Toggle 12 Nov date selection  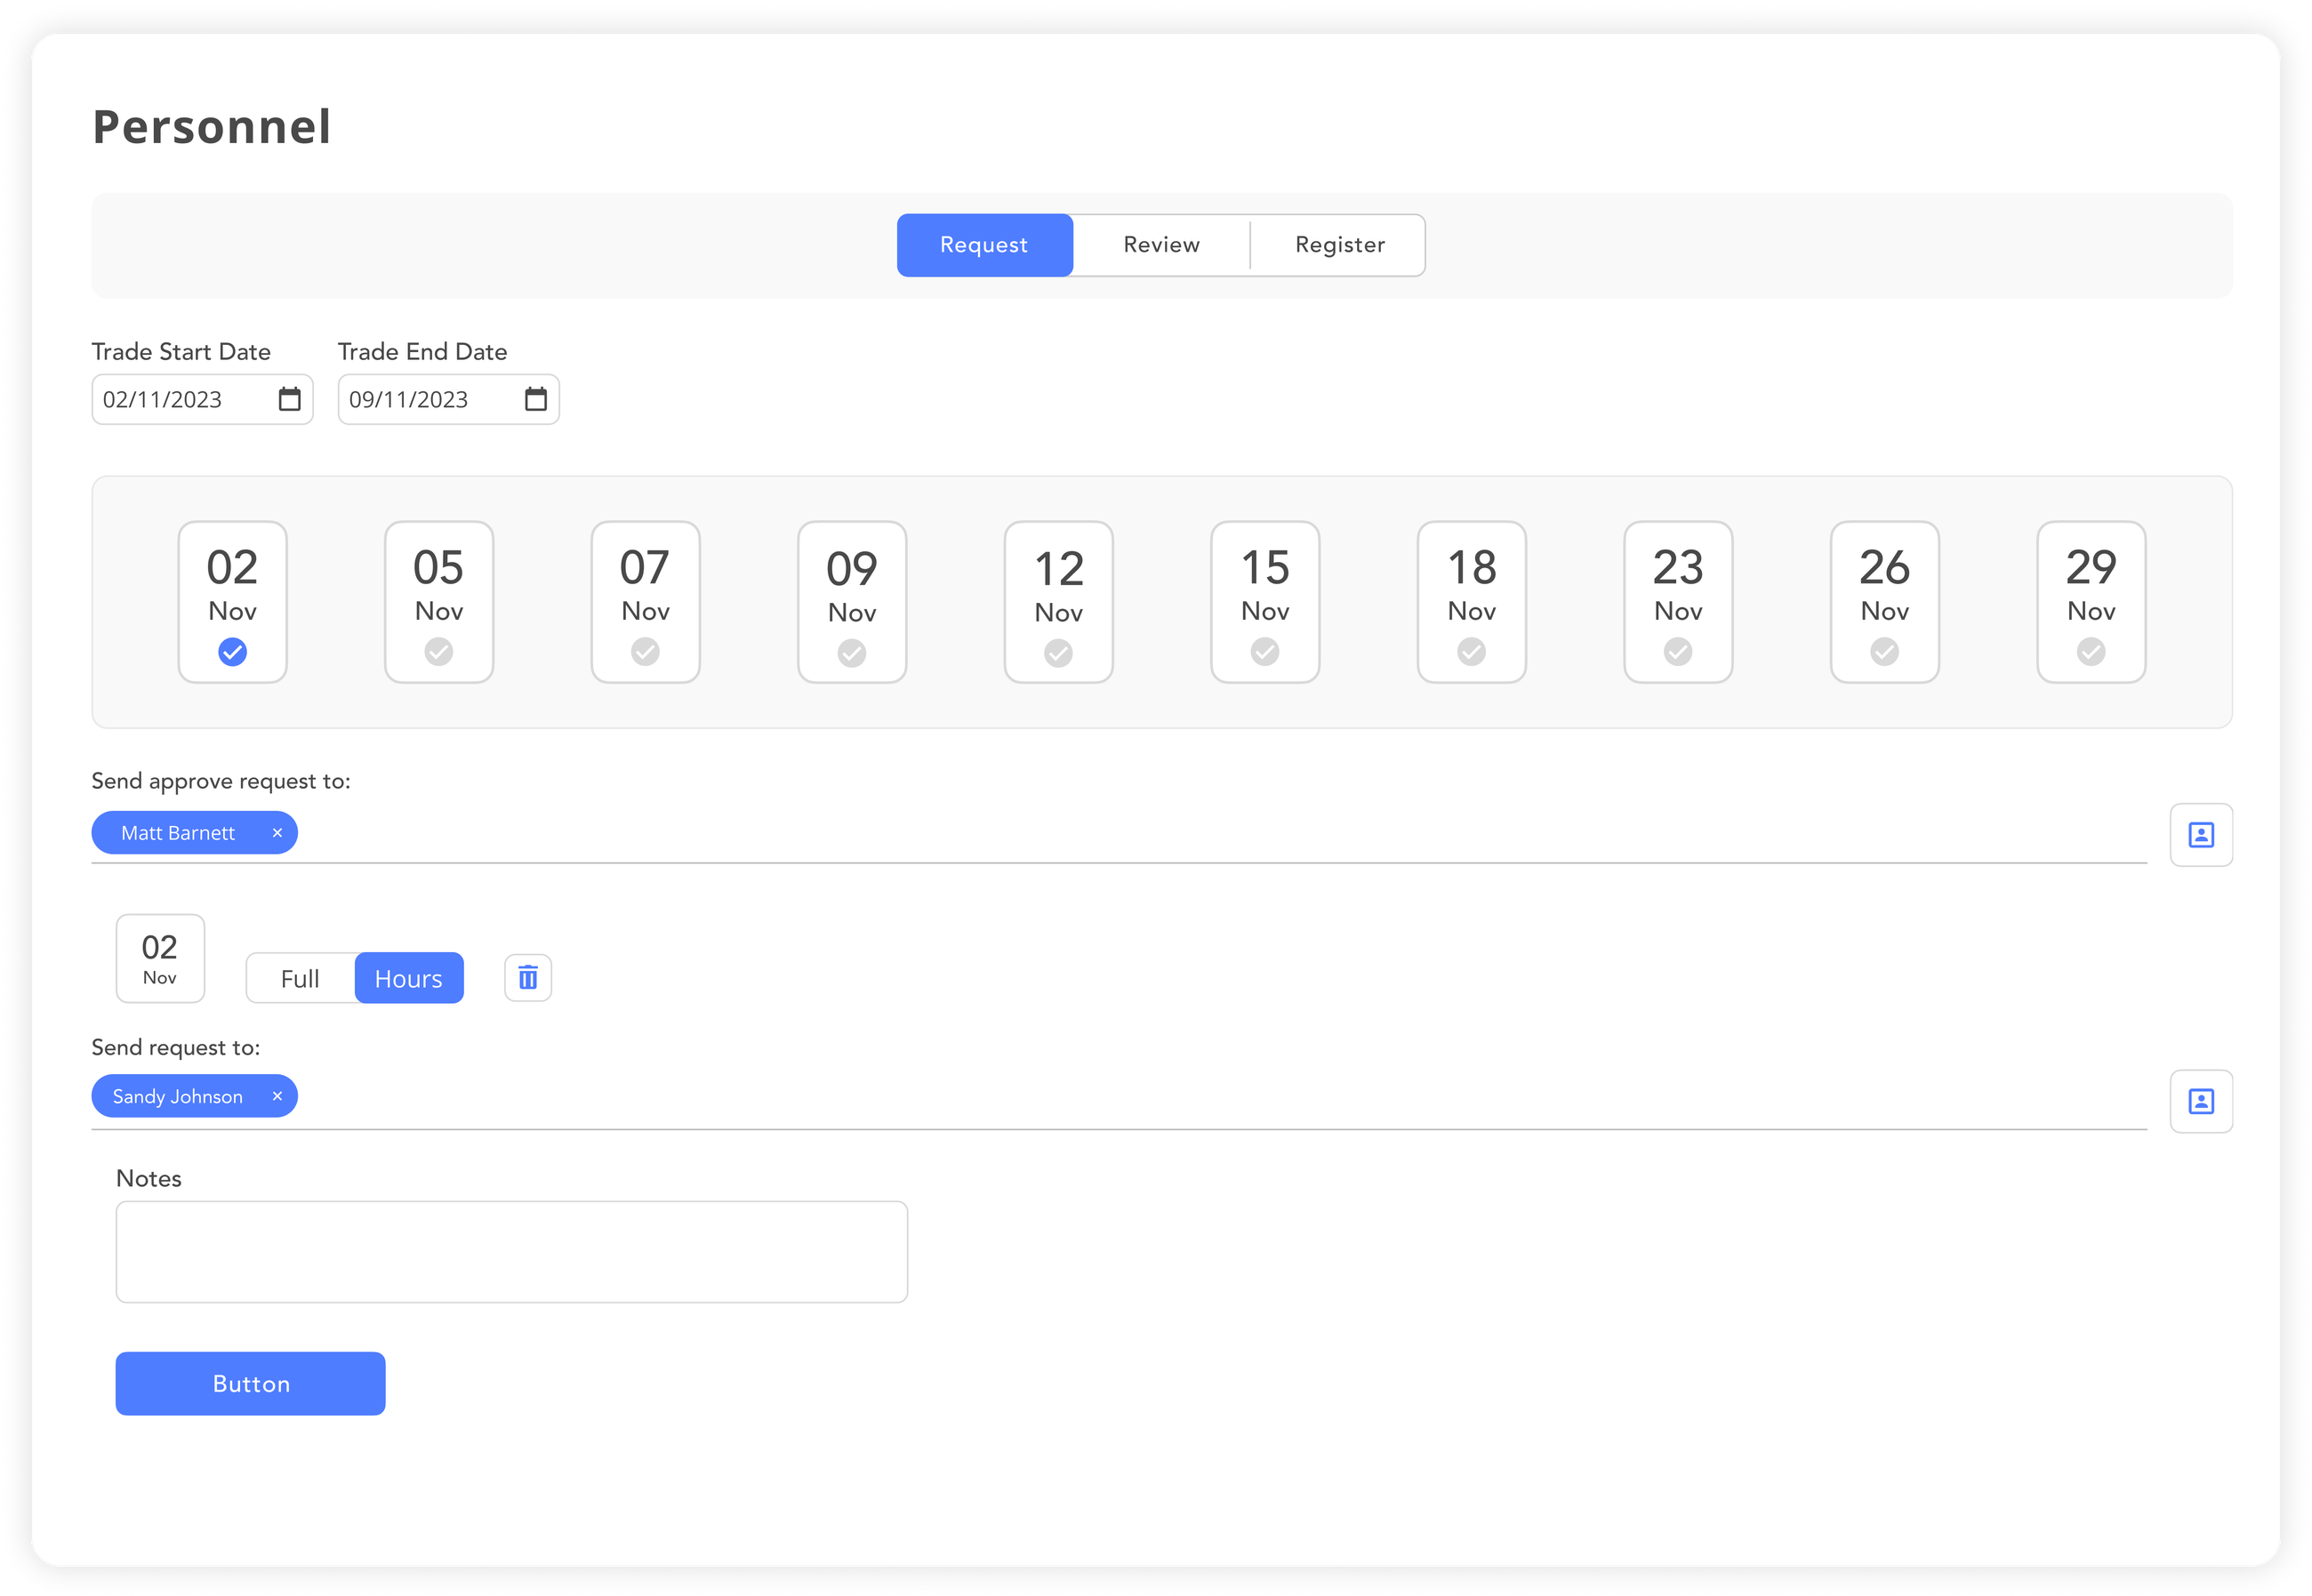1058,601
